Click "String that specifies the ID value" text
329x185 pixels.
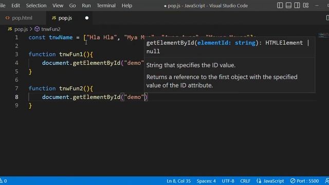point(191,65)
